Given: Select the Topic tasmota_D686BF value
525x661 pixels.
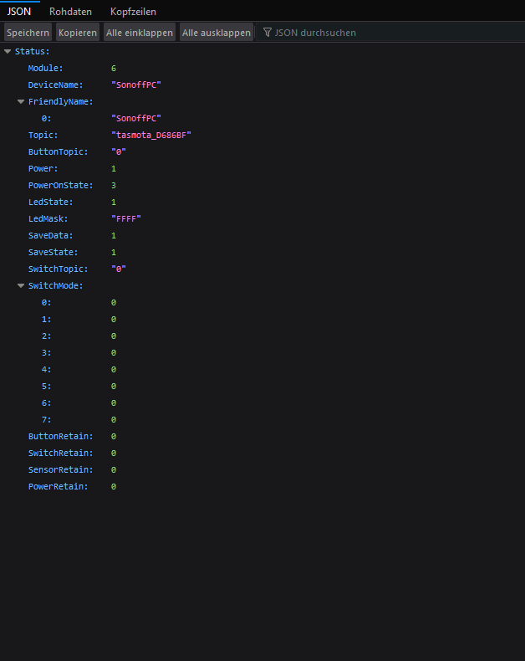Looking at the screenshot, I should [151, 136].
